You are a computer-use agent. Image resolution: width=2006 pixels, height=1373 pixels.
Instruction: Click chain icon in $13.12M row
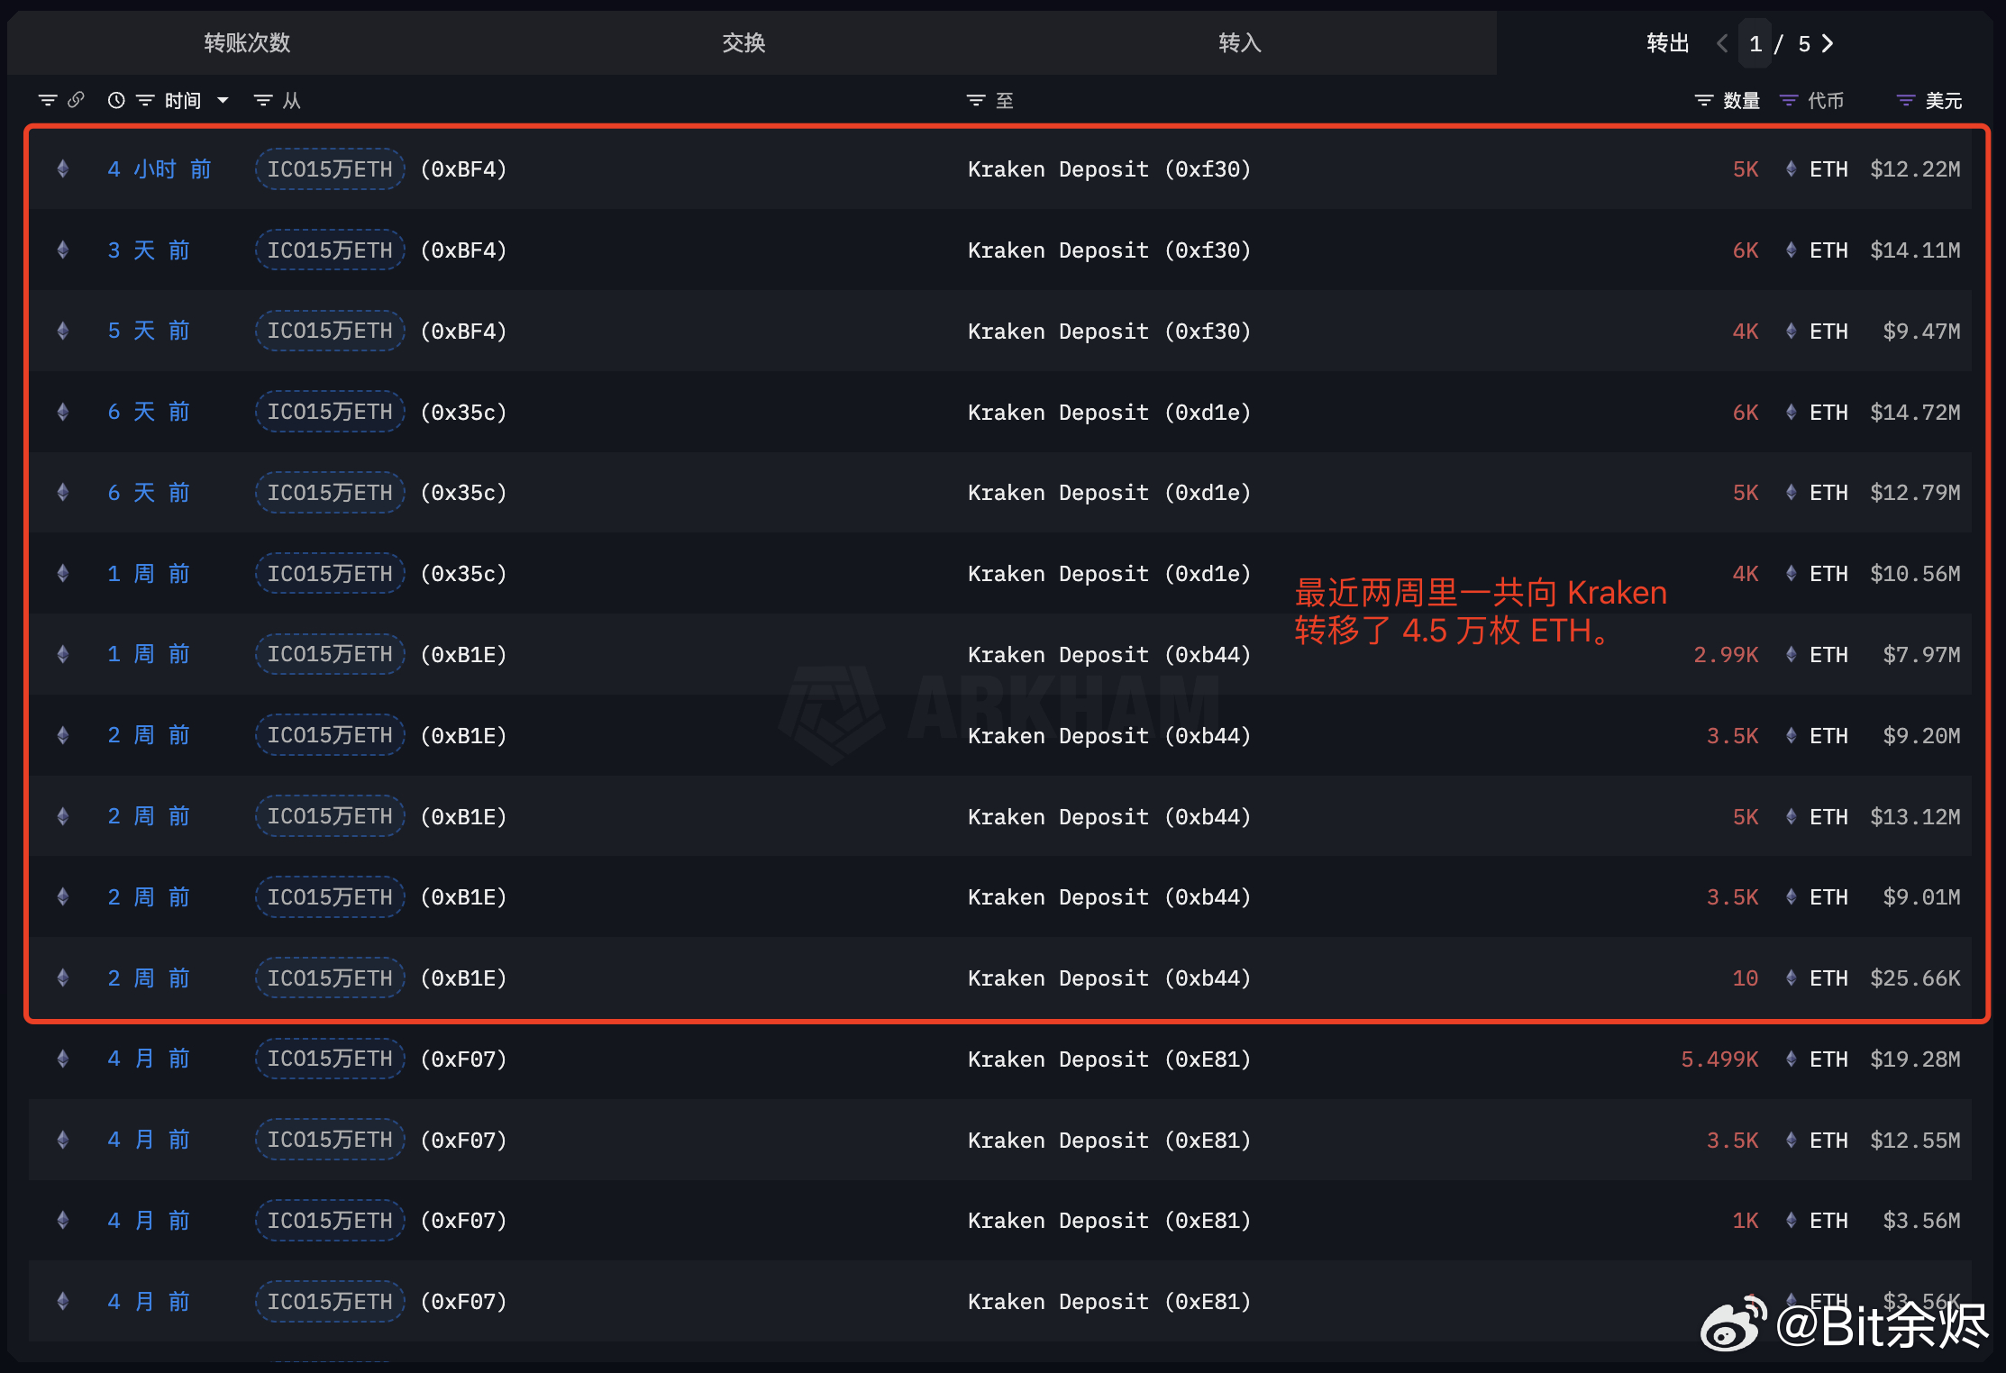pyautogui.click(x=63, y=816)
